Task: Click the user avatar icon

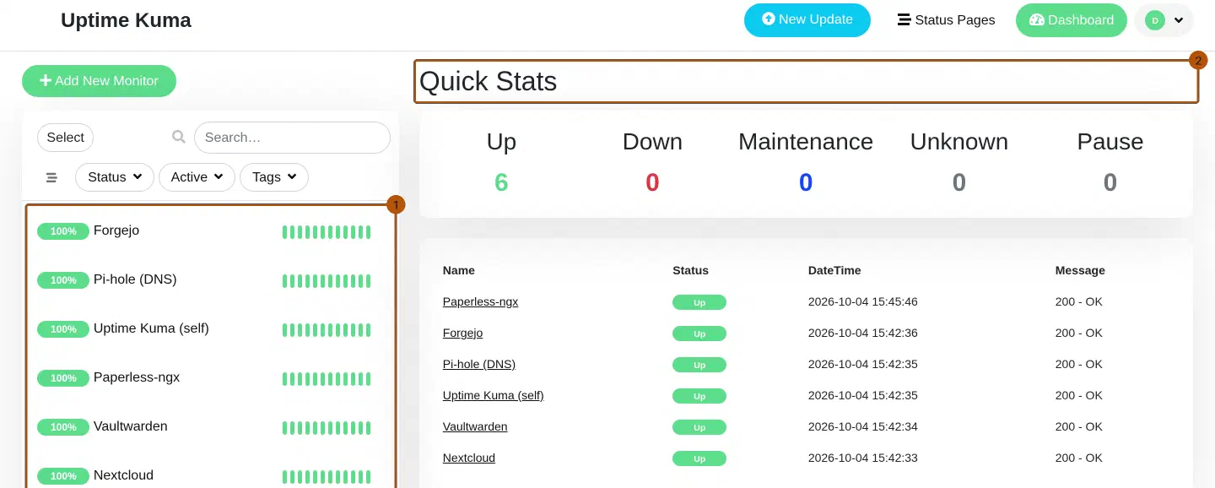Action: [1155, 20]
